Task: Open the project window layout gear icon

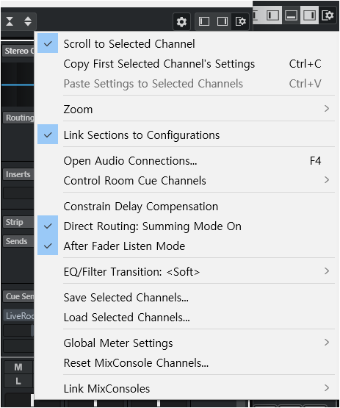Action: 328,15
